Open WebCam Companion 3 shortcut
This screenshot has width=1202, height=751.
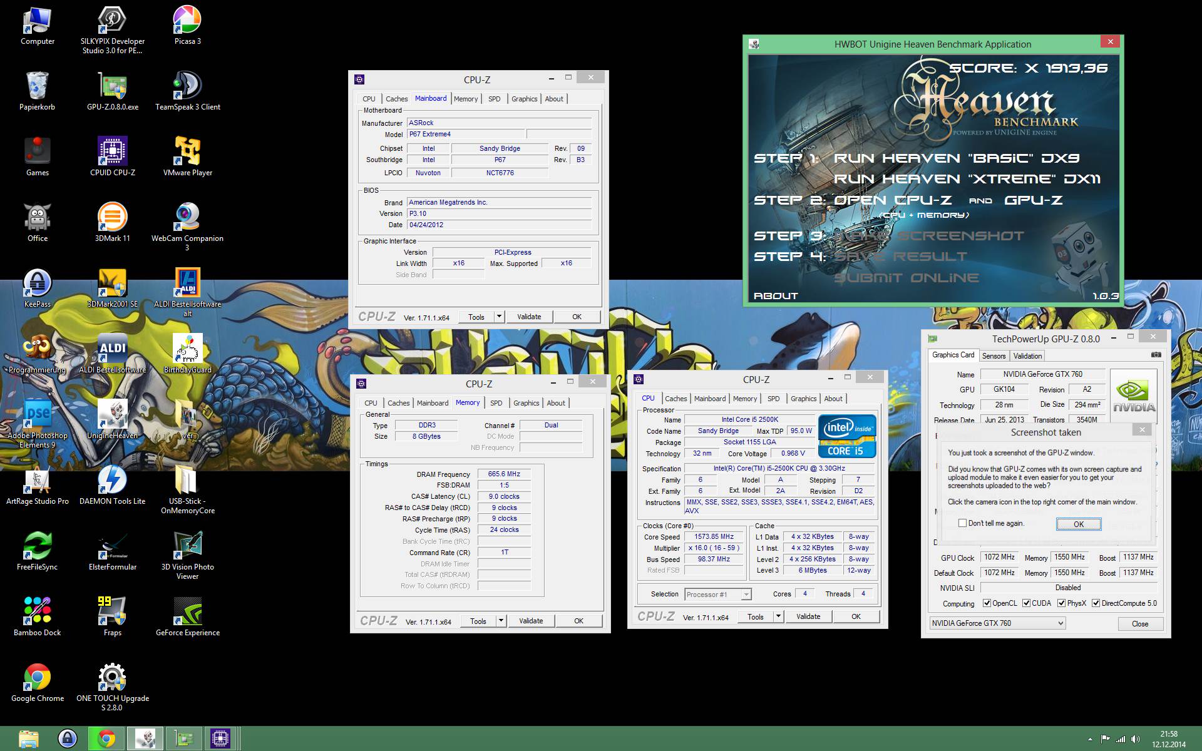(x=187, y=227)
